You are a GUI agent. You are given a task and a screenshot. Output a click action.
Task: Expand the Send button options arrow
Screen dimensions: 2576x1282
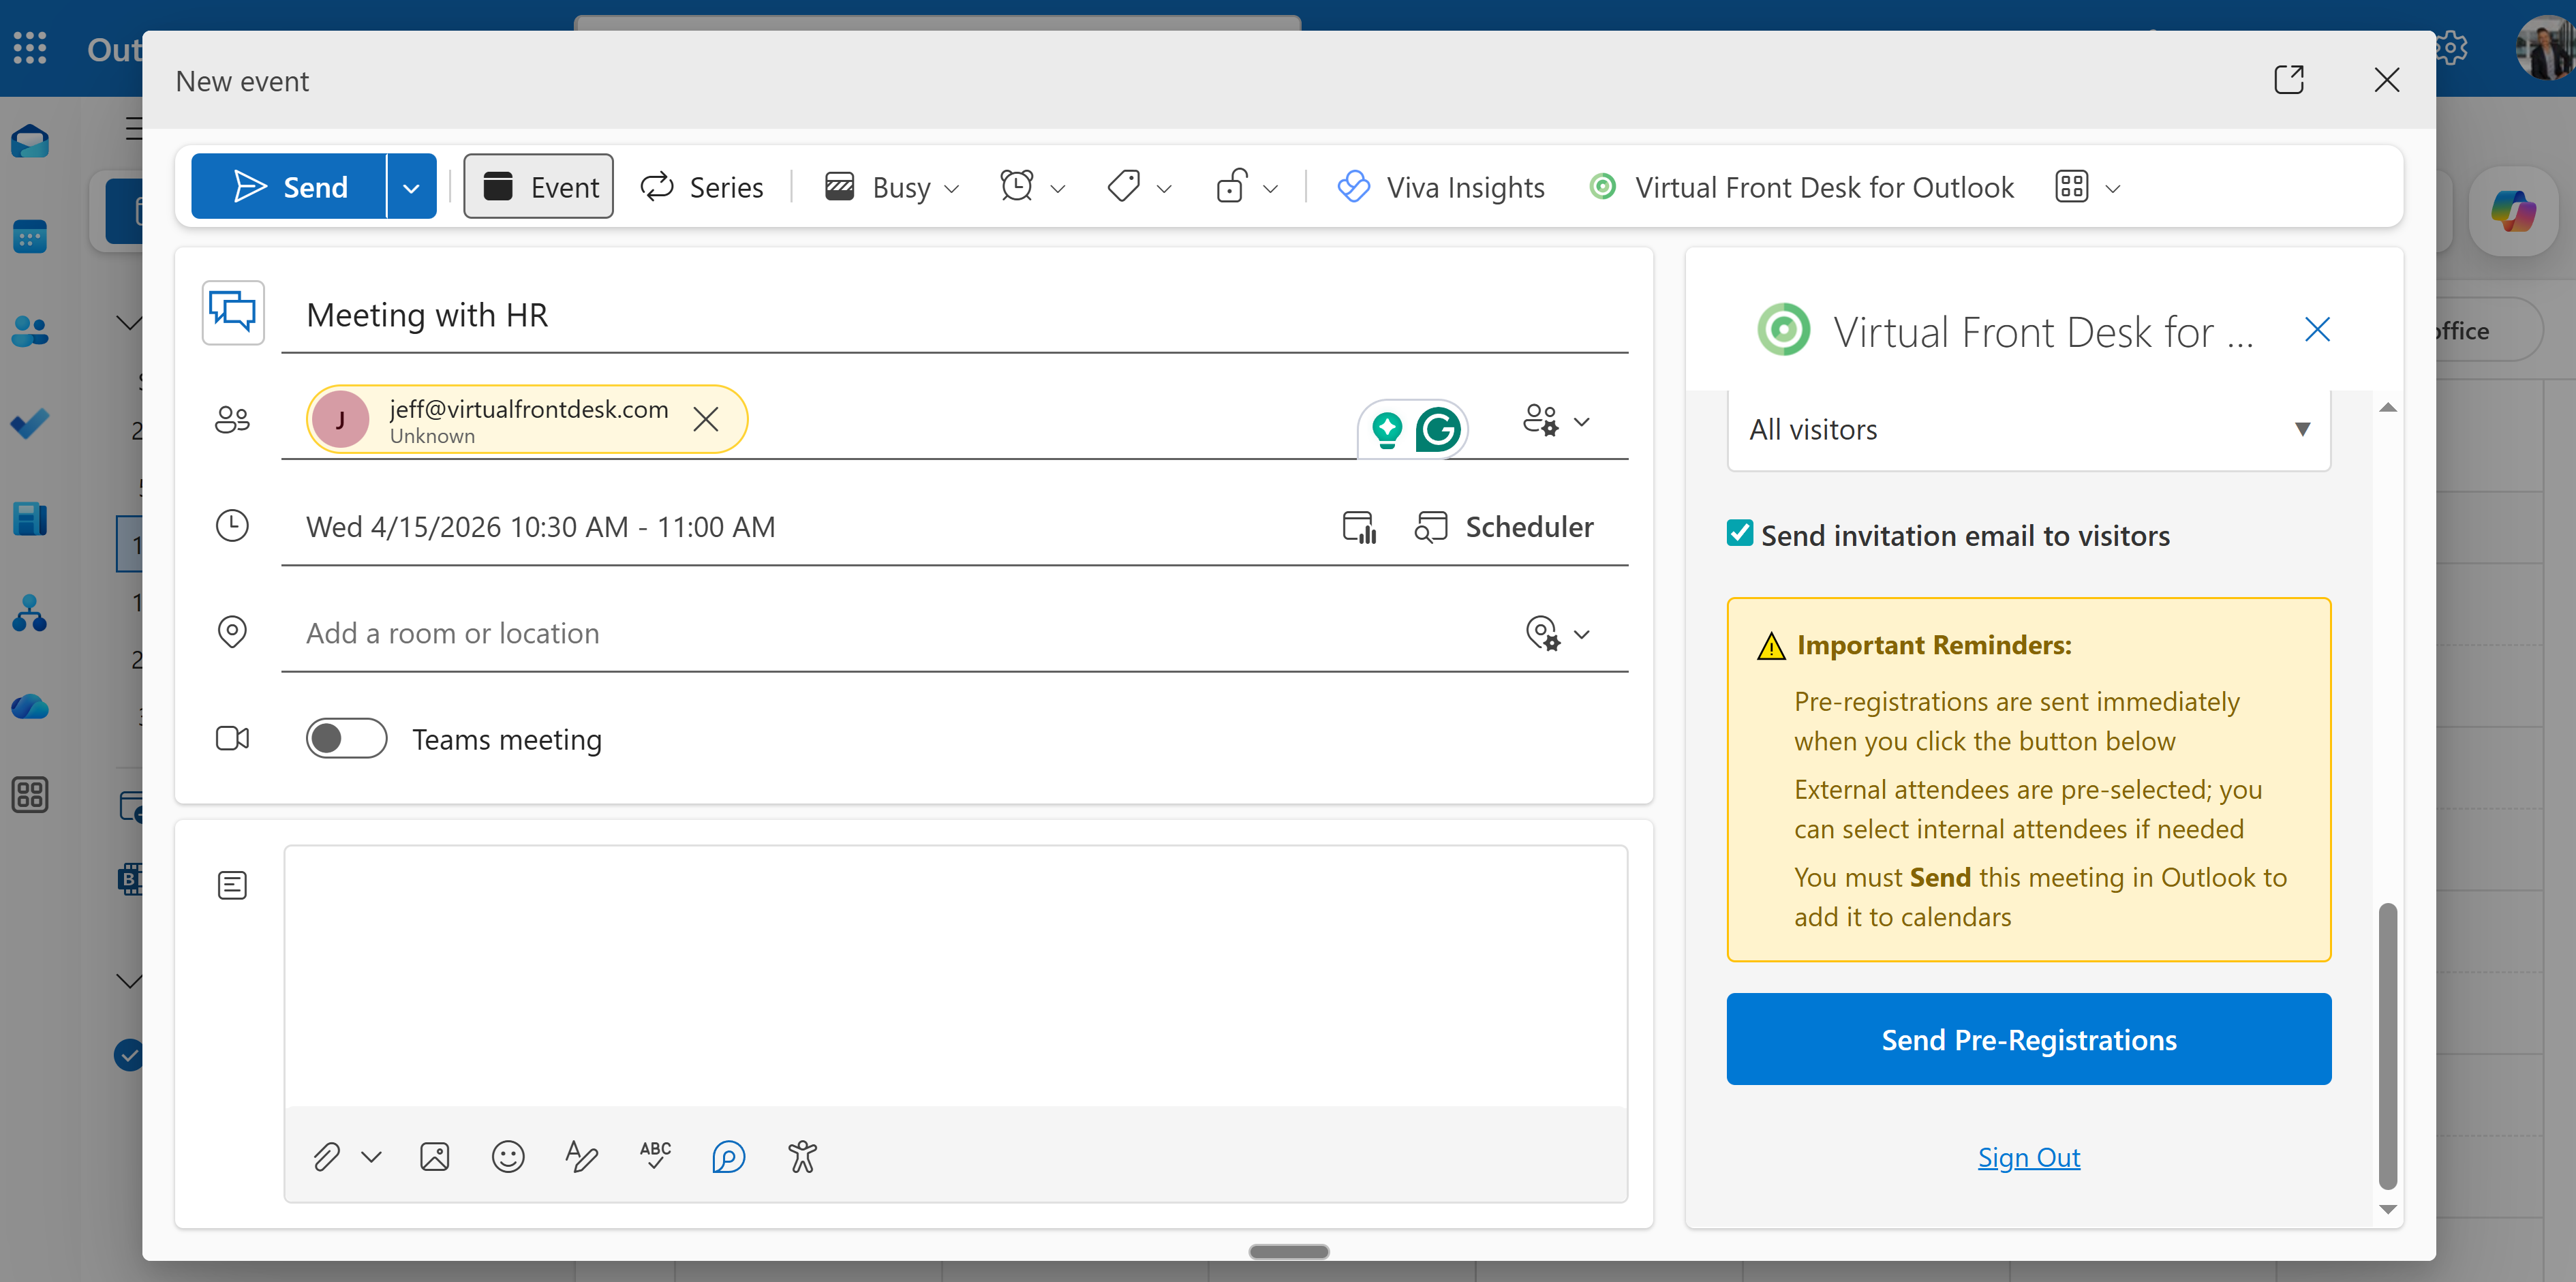pyautogui.click(x=411, y=187)
